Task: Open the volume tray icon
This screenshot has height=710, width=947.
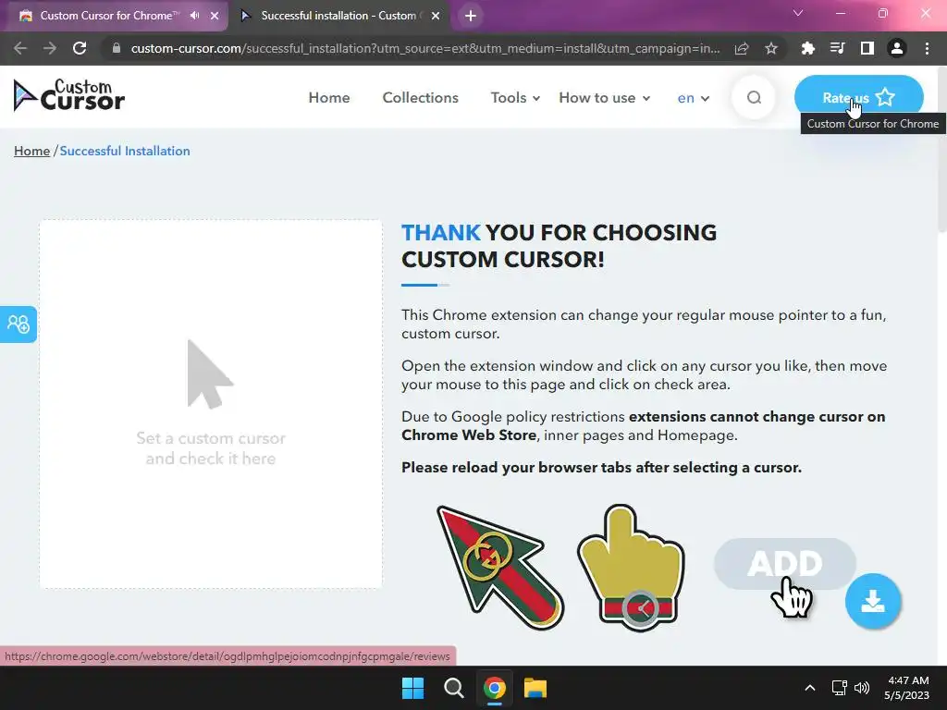Action: [x=863, y=688]
